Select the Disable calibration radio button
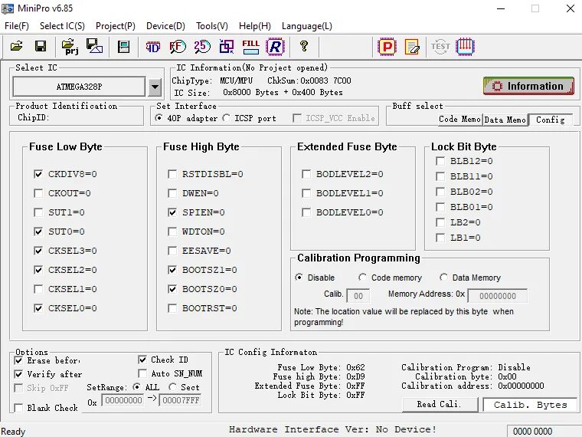 pyautogui.click(x=299, y=278)
